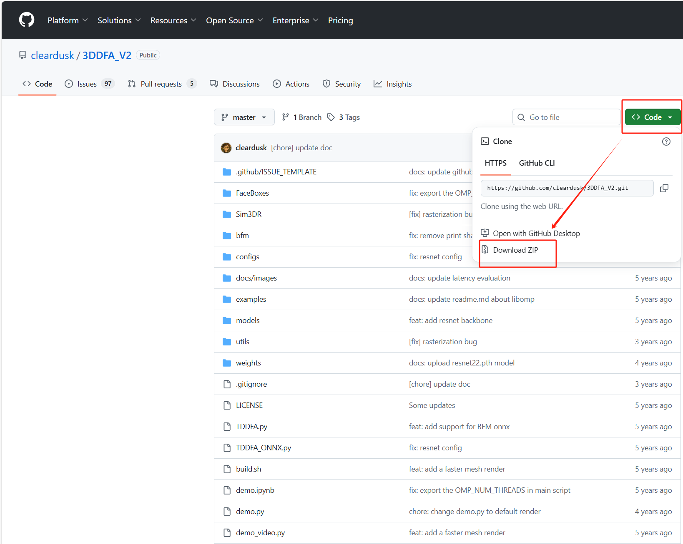The image size is (683, 544).
Task: Click the HTTPS clone URL text field
Action: click(x=567, y=188)
